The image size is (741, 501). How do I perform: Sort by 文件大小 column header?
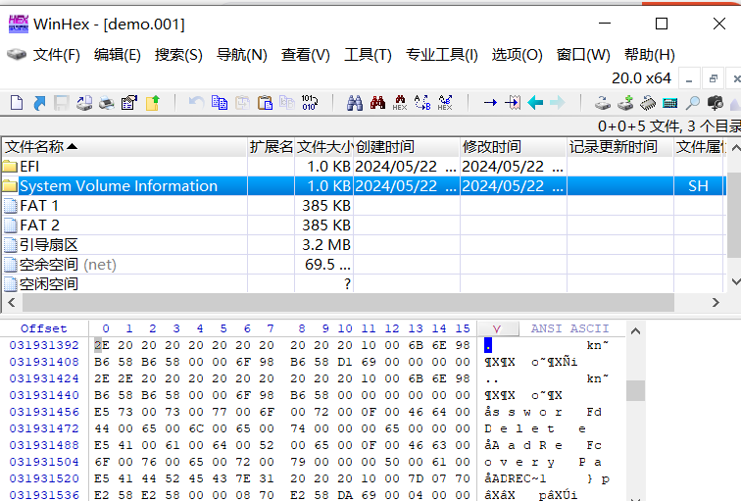[x=324, y=147]
